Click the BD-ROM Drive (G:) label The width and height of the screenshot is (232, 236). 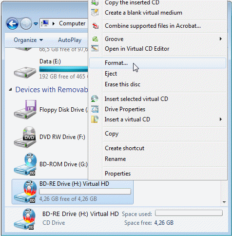point(63,164)
